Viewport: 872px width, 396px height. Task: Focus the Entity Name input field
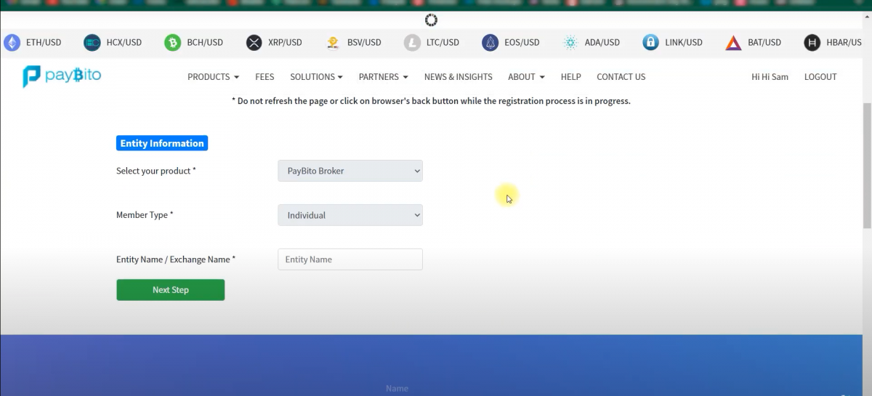click(x=350, y=259)
